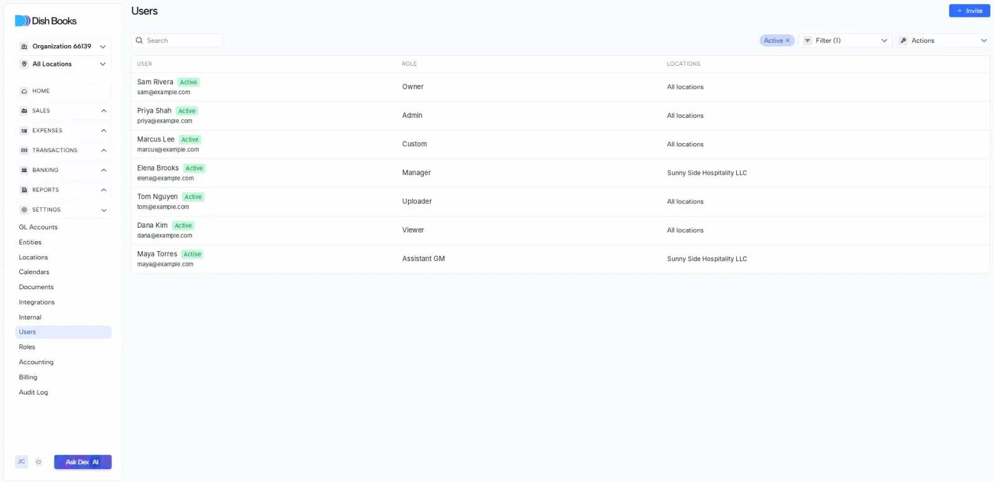Click the Settings gear icon
994x482 pixels.
pyautogui.click(x=24, y=210)
